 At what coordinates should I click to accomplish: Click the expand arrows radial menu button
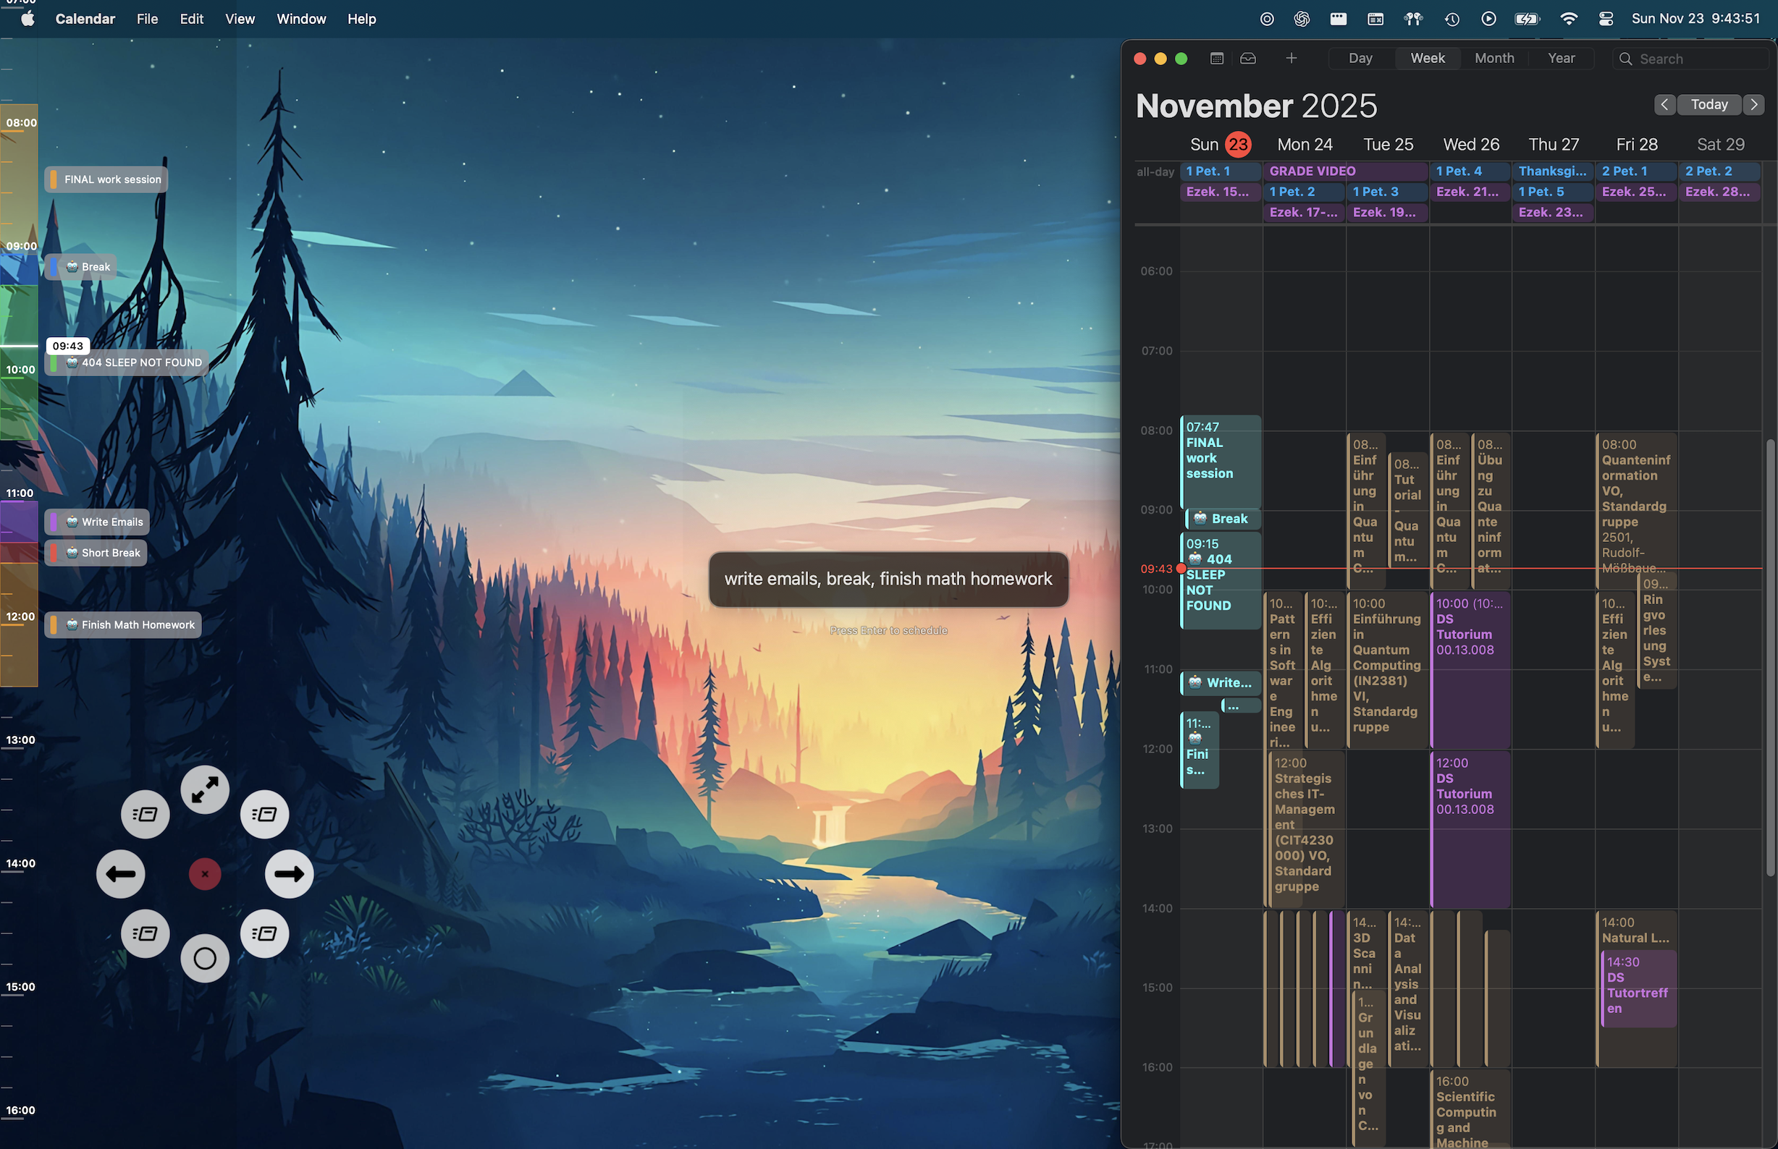(205, 789)
